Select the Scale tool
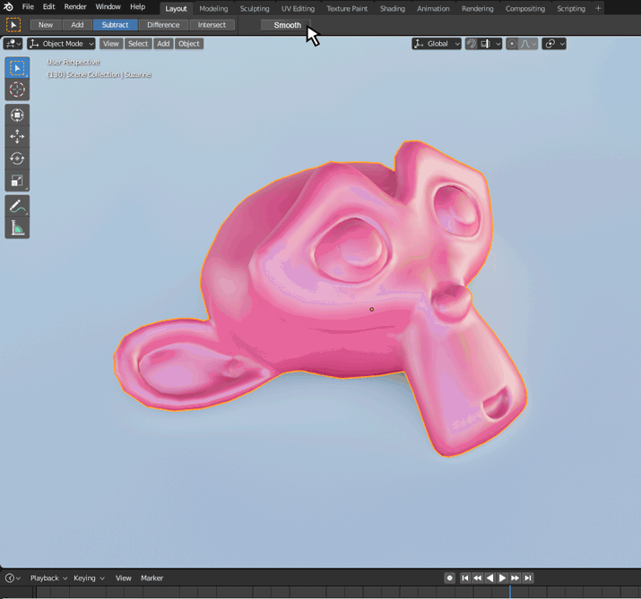 point(17,180)
